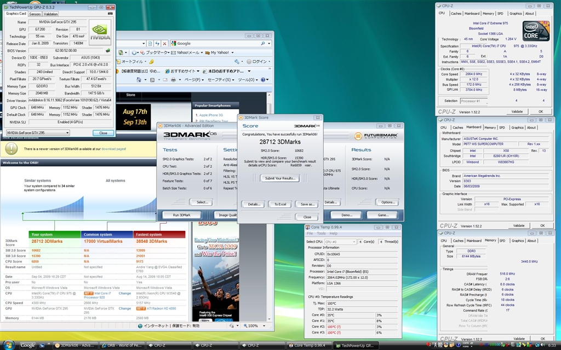The image size is (561, 350).
Task: Click the IE stop loading X icon
Action: (165, 43)
